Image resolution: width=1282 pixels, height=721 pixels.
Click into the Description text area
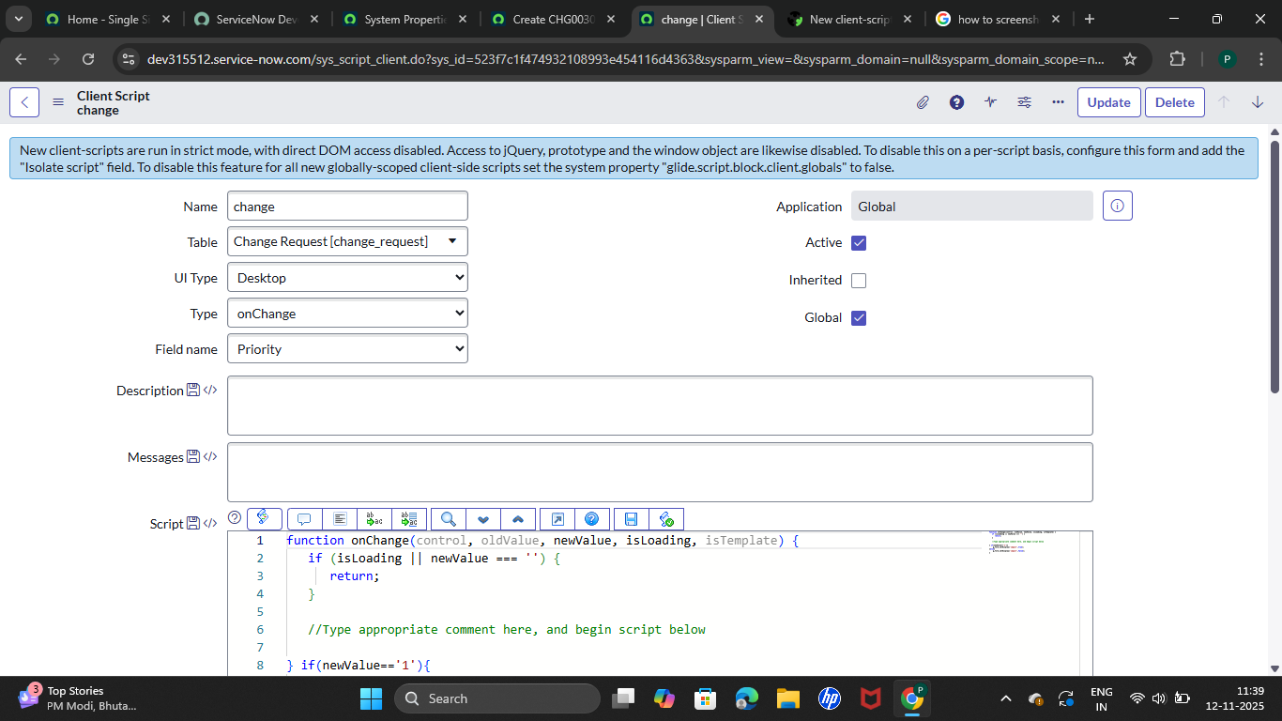[x=660, y=406]
